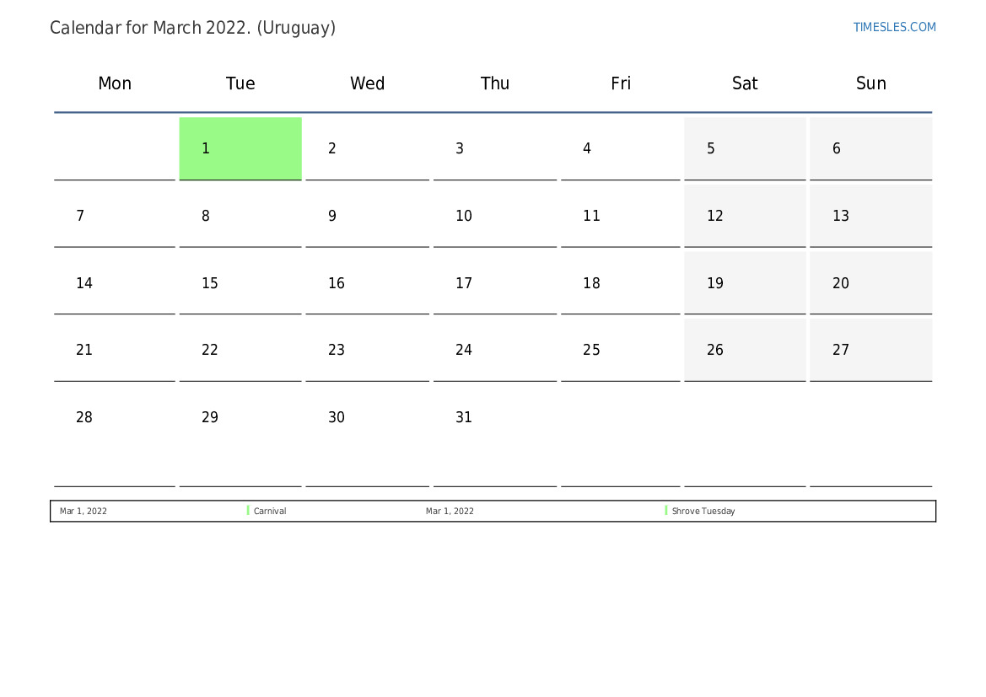The width and height of the screenshot is (986, 697).
Task: Select the Wed column header
Action: (367, 83)
